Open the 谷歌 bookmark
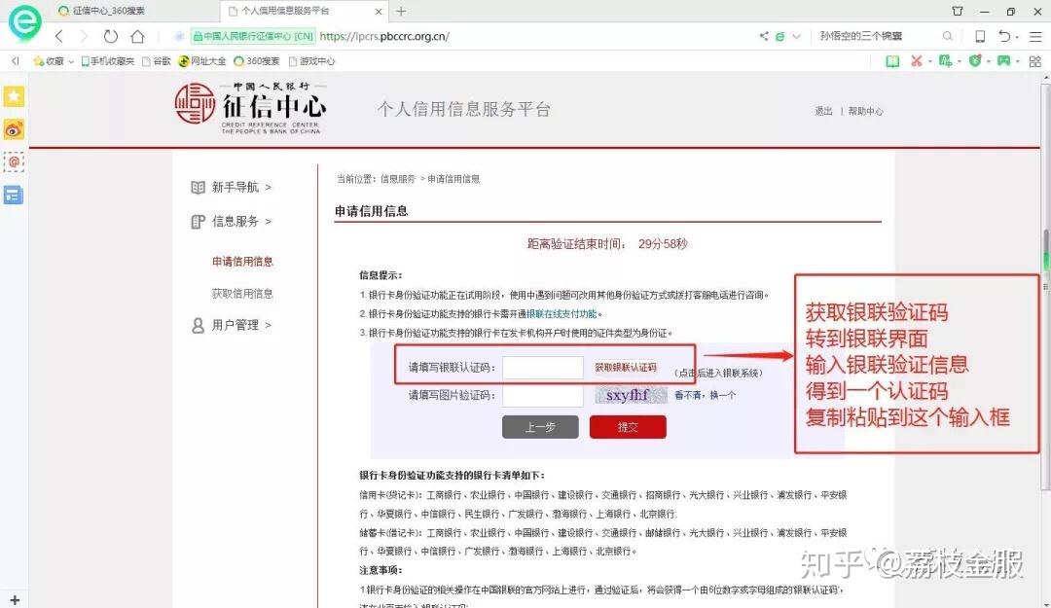 [156, 61]
